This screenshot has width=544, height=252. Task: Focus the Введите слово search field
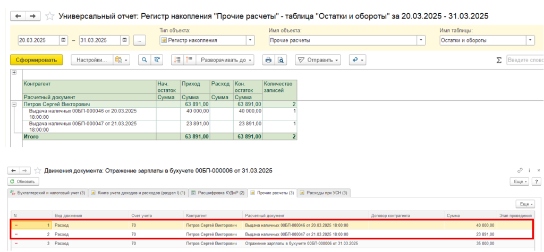pyautogui.click(x=525, y=60)
